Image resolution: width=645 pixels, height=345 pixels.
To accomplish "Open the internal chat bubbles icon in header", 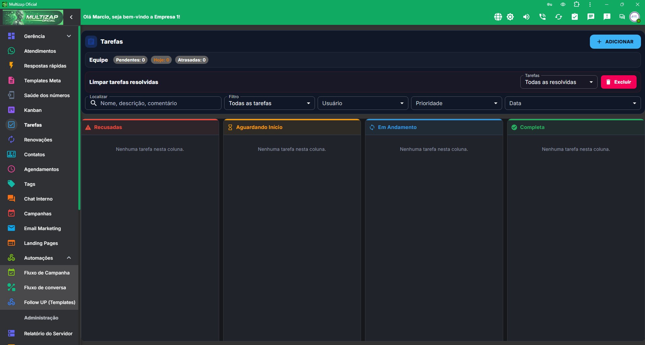I will [x=622, y=17].
